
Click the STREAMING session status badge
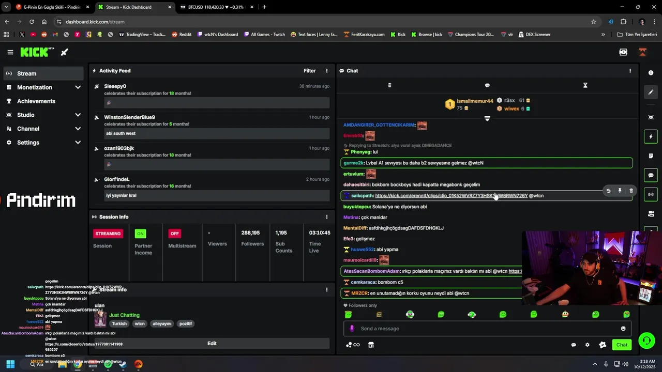pyautogui.click(x=108, y=234)
